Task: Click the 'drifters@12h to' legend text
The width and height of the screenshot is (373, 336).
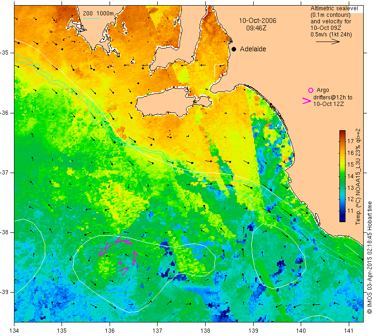Action: tap(332, 98)
